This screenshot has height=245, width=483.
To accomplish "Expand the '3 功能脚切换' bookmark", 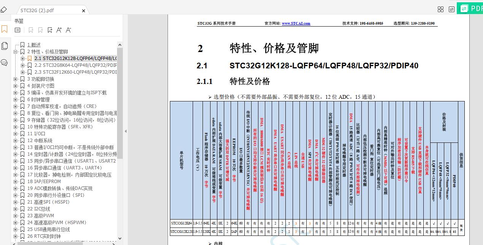I will (x=16, y=79).
